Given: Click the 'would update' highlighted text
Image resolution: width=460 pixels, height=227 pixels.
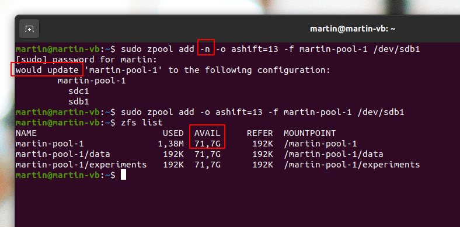Looking at the screenshot, I should point(47,70).
